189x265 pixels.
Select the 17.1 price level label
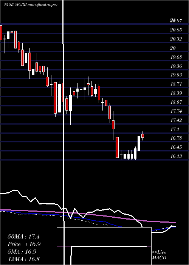point(174,129)
